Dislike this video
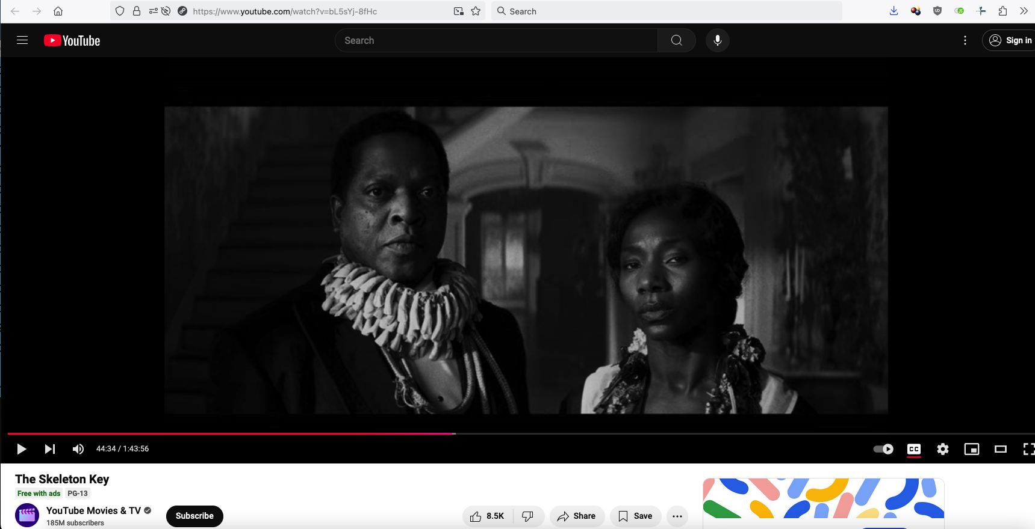1035x529 pixels. (x=528, y=516)
